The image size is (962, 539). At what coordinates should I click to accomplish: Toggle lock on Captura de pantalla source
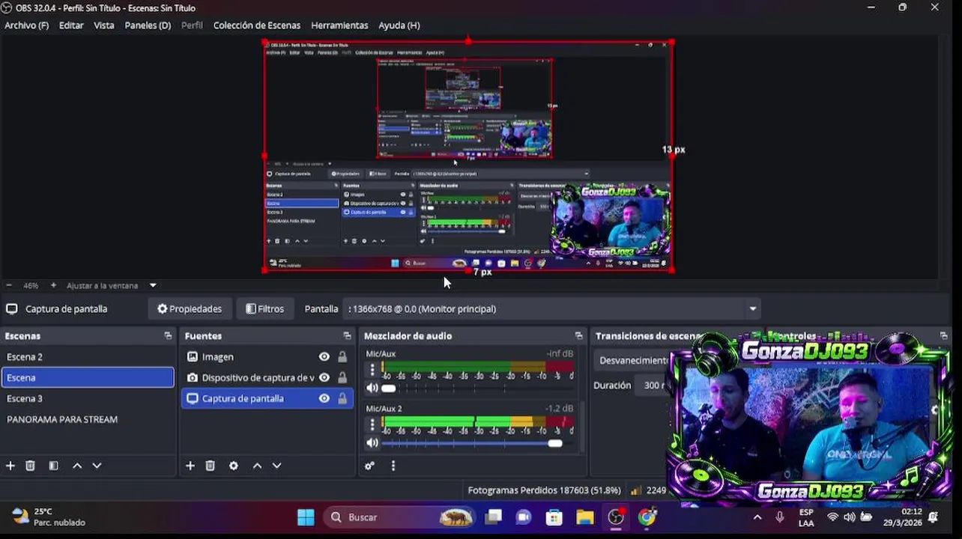click(342, 399)
